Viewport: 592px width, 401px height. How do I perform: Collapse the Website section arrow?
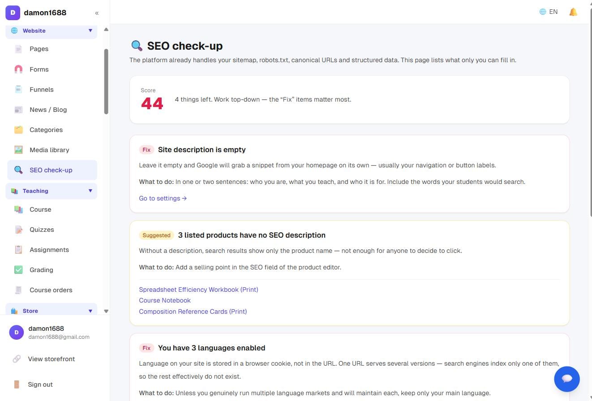pos(90,30)
